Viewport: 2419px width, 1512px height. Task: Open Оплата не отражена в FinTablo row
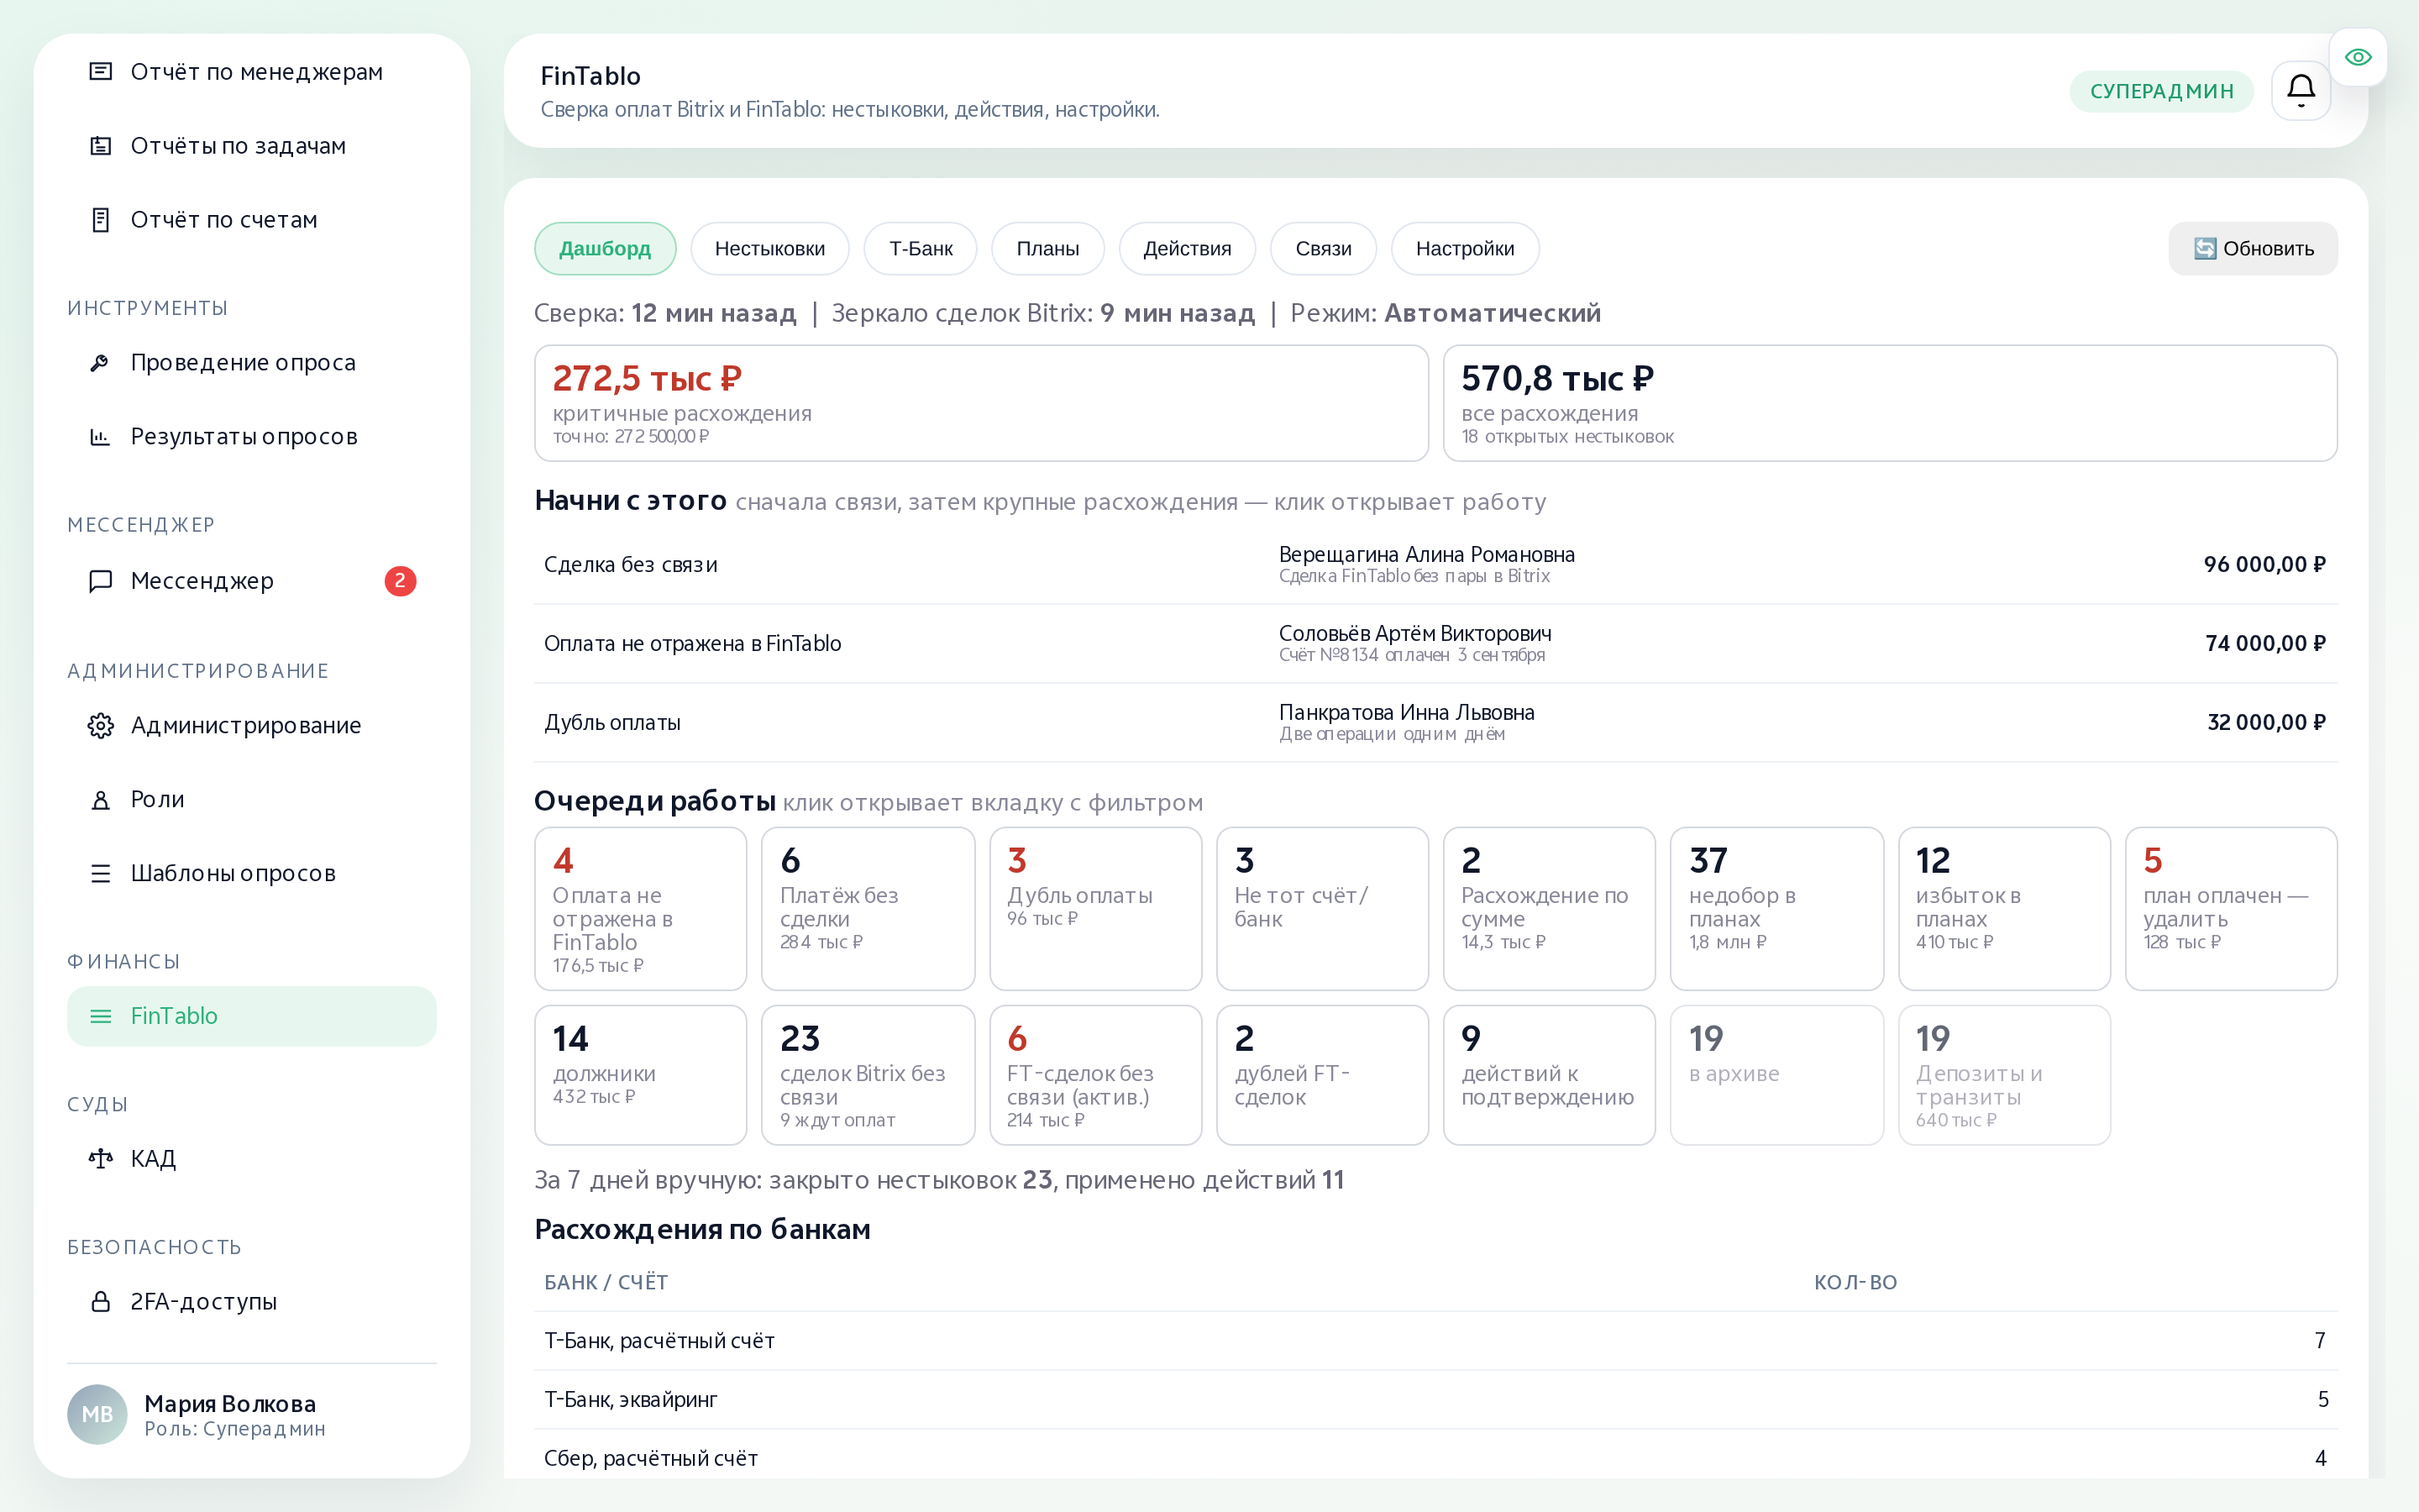[1435, 644]
